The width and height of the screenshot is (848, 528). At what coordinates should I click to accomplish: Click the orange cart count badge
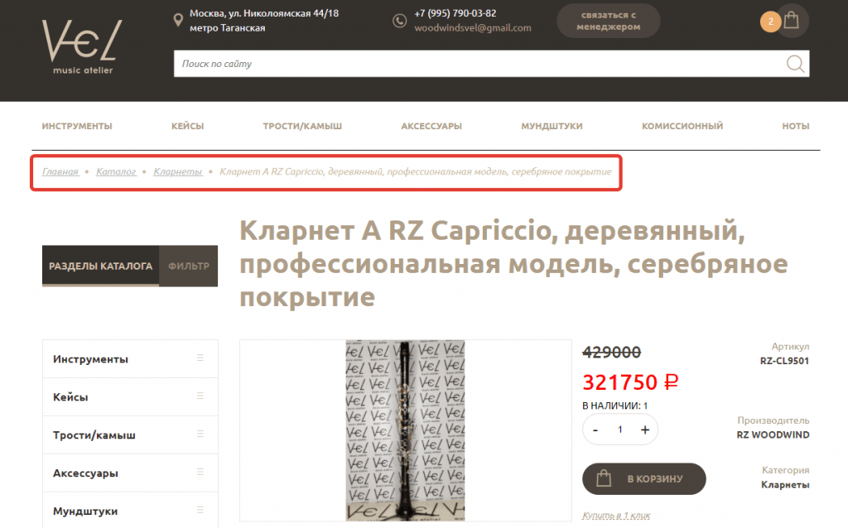click(x=770, y=22)
